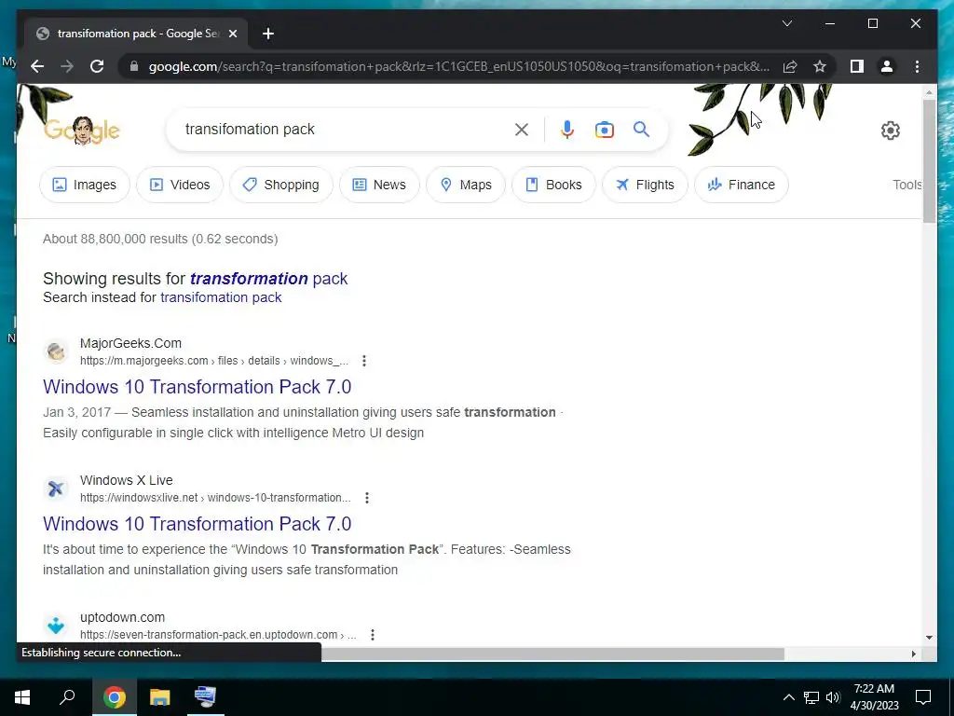Image resolution: width=954 pixels, height=716 pixels.
Task: Search instead for transifomation pack
Action: click(x=221, y=297)
